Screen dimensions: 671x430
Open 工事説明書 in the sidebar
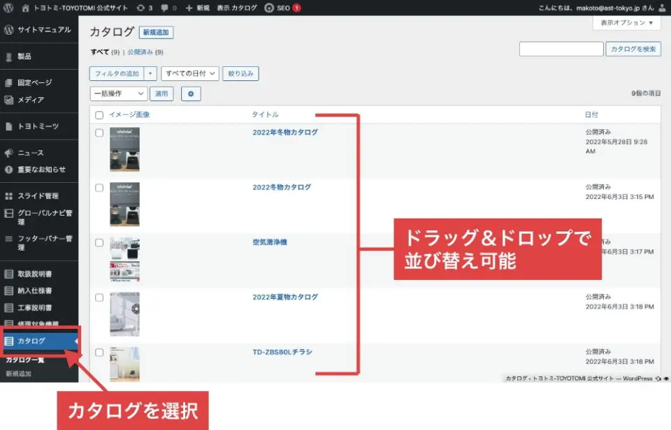[39, 308]
